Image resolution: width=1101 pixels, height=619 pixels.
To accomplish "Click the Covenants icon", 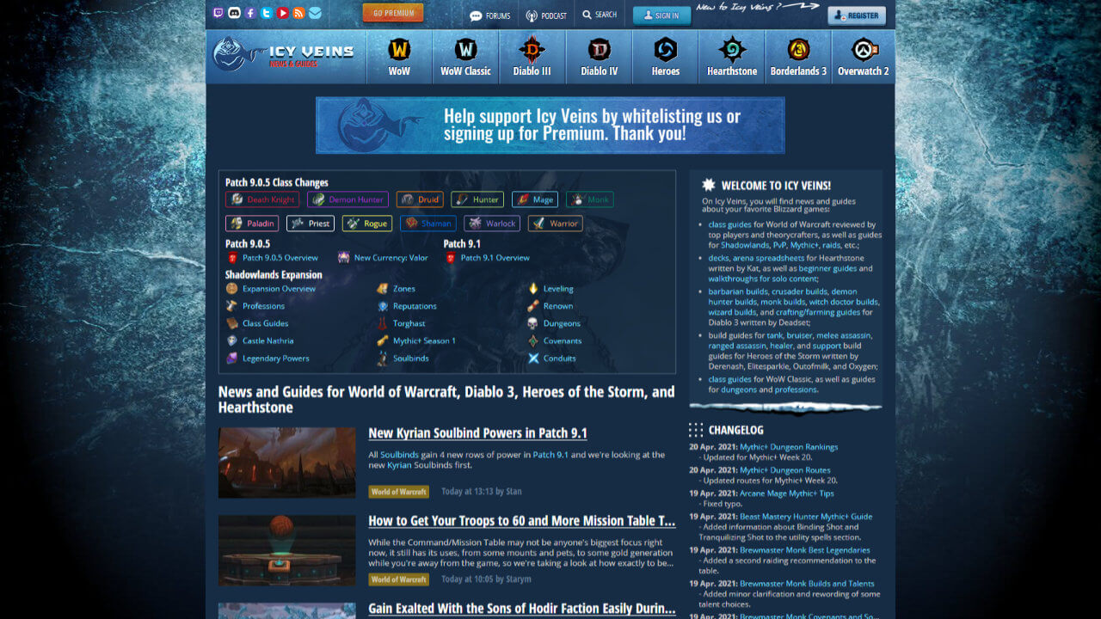I will click(533, 340).
